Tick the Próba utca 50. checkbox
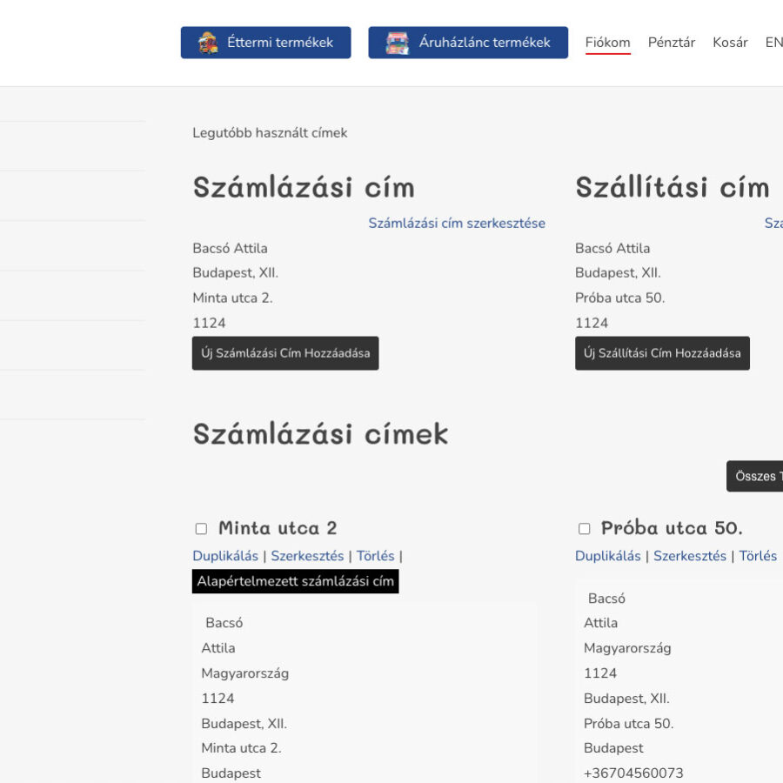The height and width of the screenshot is (783, 783). click(584, 529)
